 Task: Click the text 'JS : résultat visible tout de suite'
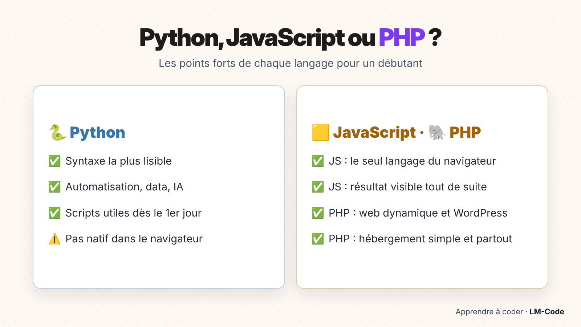(x=407, y=187)
